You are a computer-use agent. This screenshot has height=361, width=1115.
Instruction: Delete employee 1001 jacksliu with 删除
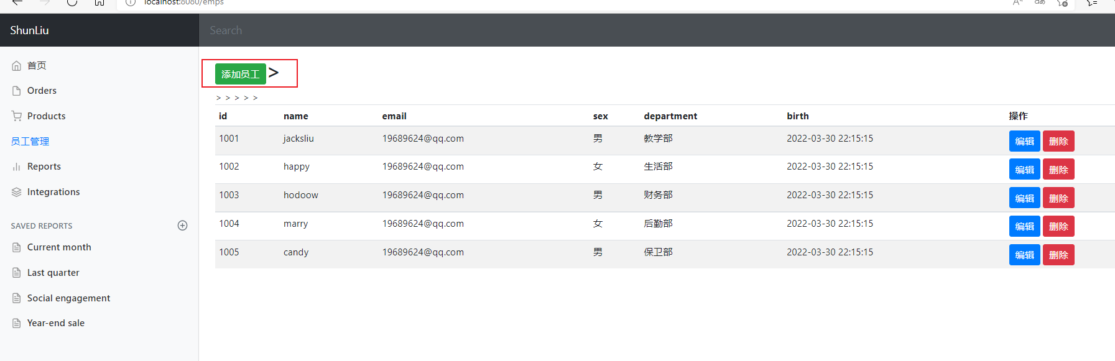1058,141
